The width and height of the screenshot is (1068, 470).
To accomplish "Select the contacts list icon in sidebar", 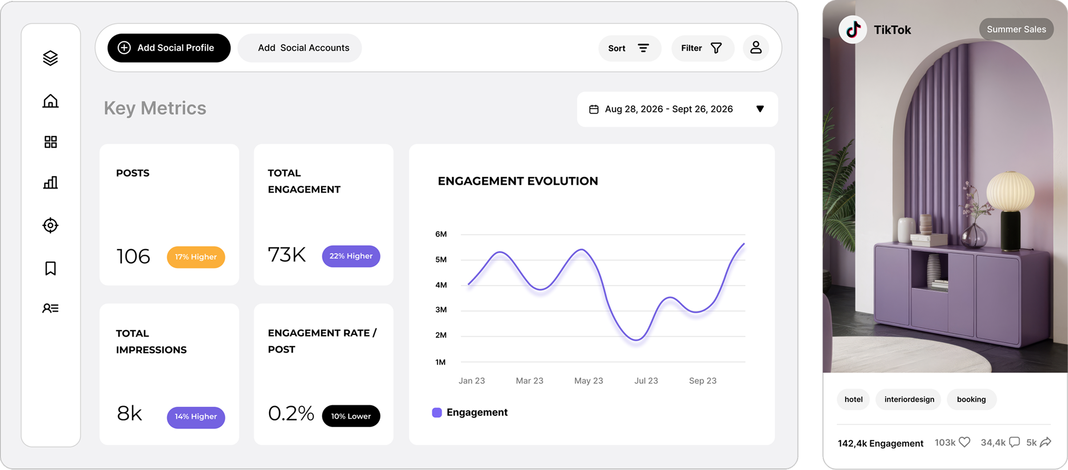I will pos(50,308).
